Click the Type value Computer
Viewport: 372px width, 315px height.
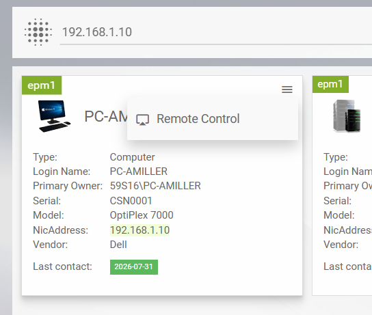click(132, 157)
